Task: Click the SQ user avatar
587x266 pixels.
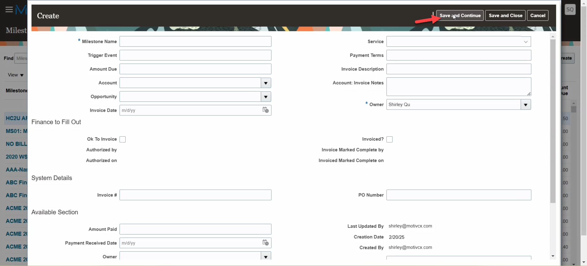Action: point(570,10)
